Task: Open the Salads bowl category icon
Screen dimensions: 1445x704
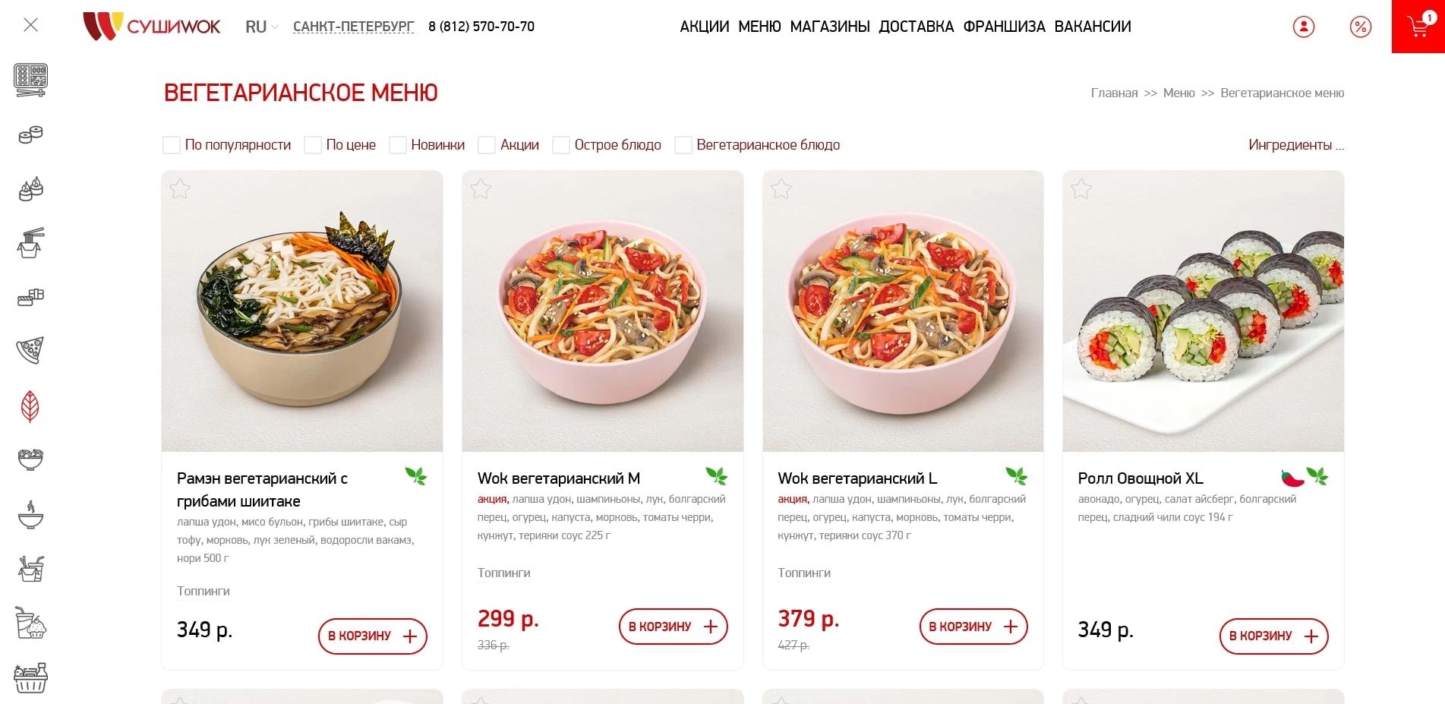Action: click(30, 459)
